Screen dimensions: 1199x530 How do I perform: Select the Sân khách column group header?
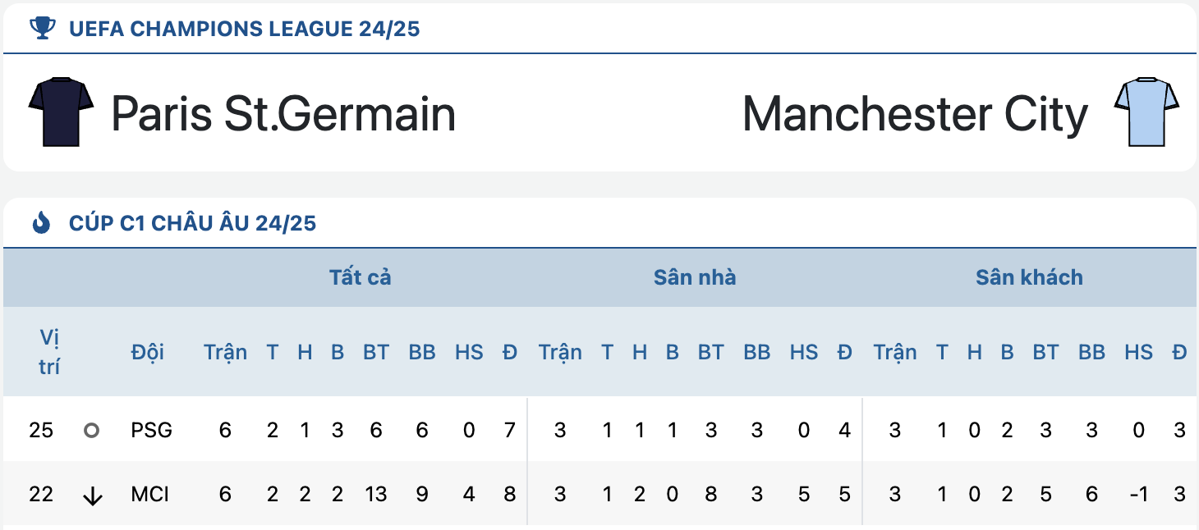[x=1029, y=277]
